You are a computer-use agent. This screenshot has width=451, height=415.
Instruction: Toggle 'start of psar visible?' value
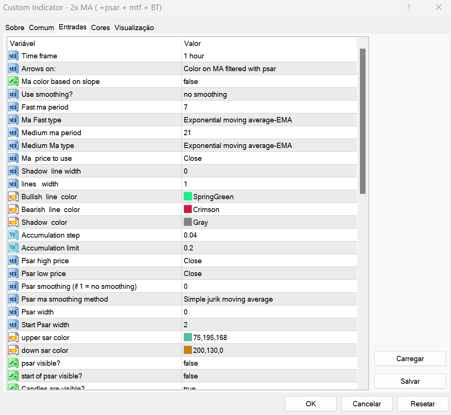point(191,376)
